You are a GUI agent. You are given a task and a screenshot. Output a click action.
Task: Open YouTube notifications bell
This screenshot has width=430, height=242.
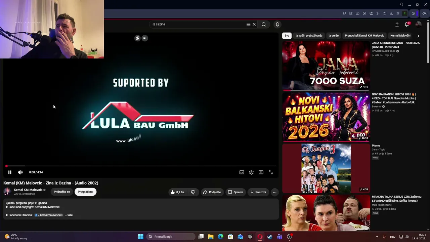407,24
